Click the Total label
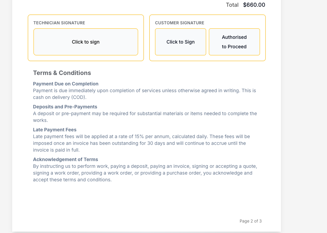Viewport: 327px width, 233px height. (232, 5)
